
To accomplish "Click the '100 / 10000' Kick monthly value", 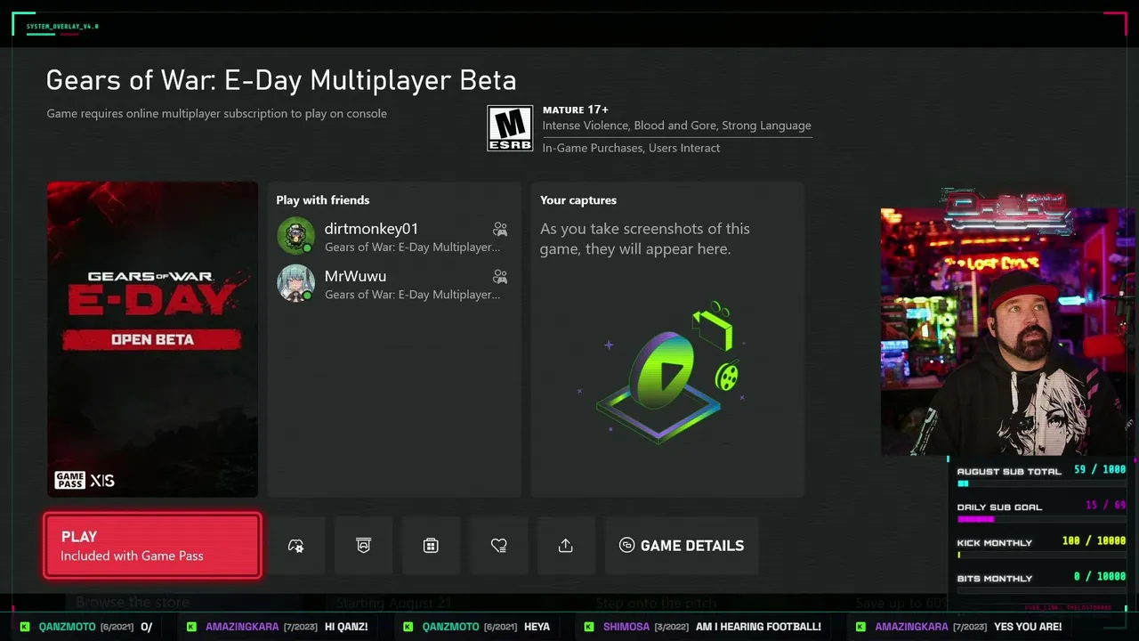I will (1094, 540).
